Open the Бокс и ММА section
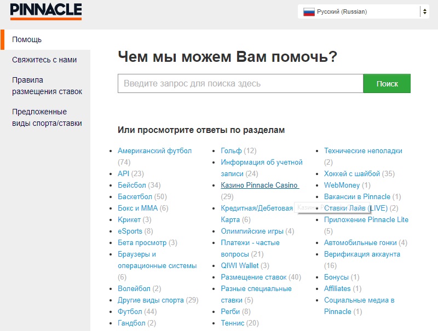 137,208
